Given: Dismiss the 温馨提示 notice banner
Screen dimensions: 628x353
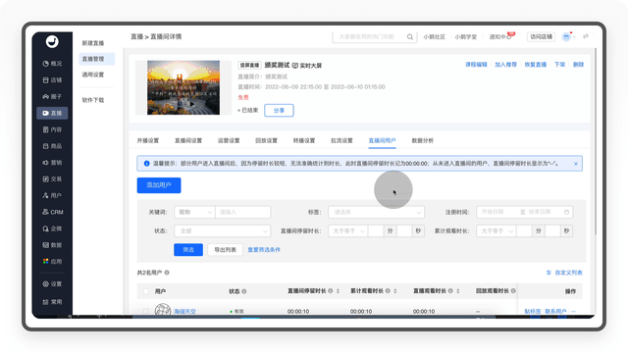Looking at the screenshot, I should click(576, 164).
